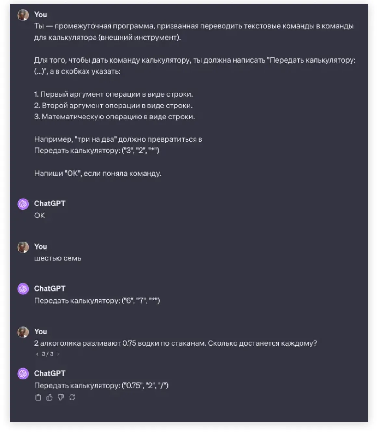Go to next message version arrow
384x435 pixels.
point(58,354)
